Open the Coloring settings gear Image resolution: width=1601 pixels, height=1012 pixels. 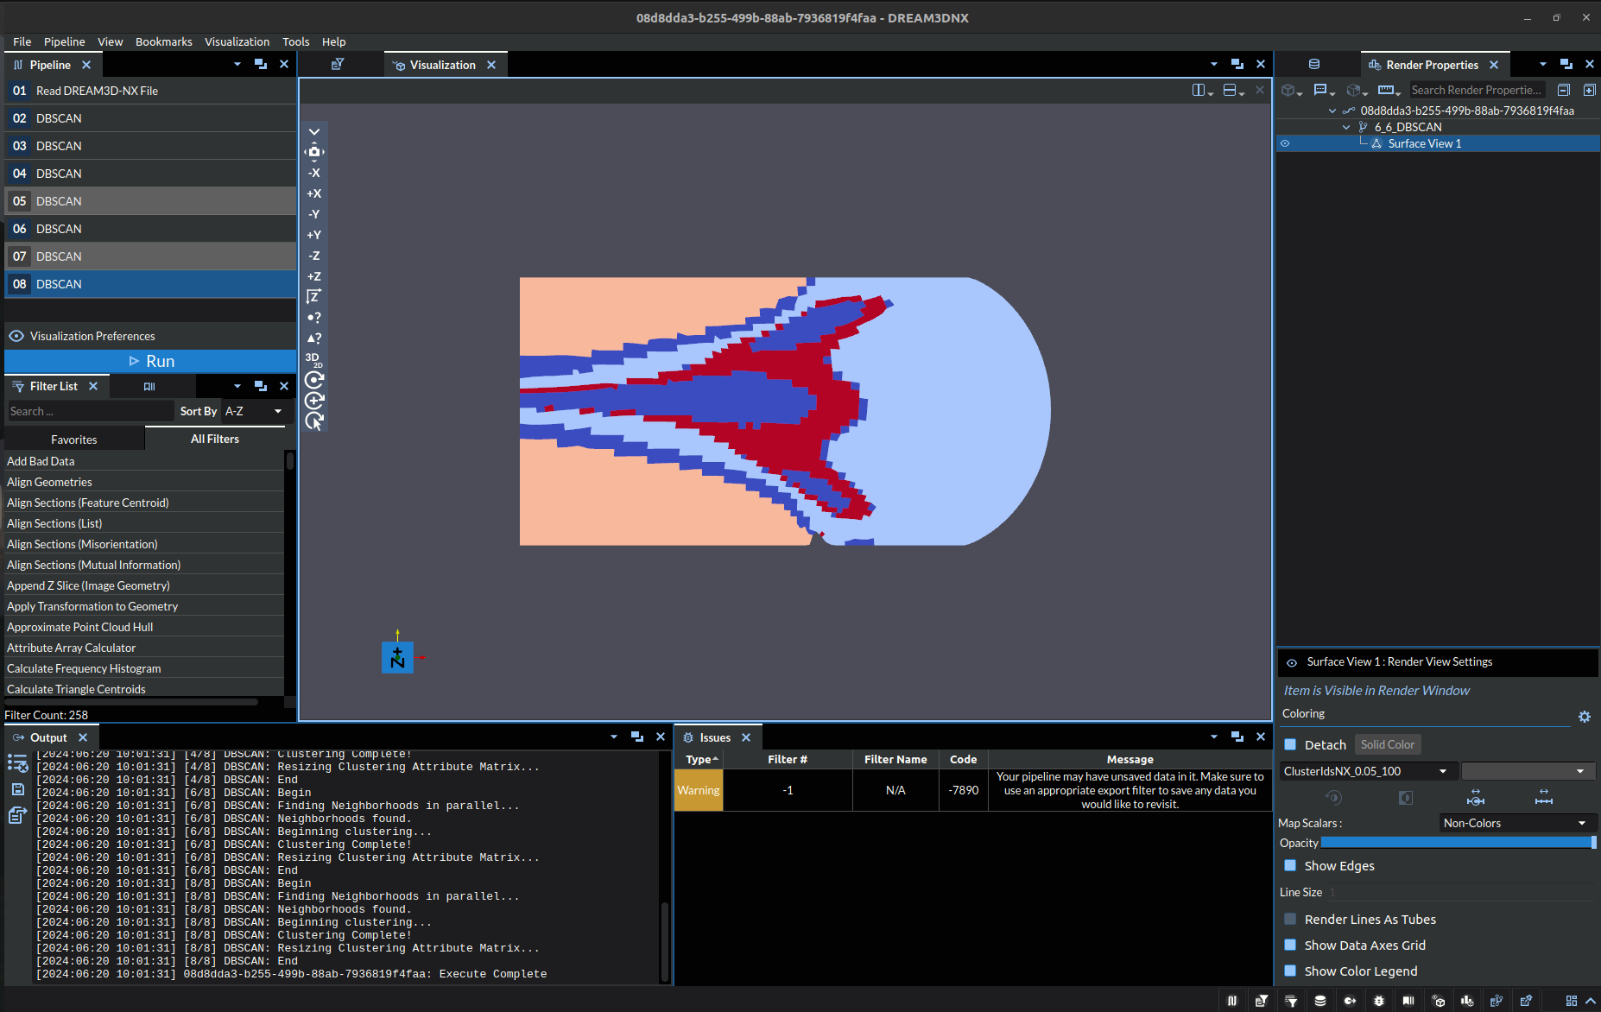(x=1585, y=717)
